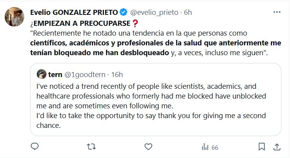
Task: Open the 16h quoted tweet timestamp
Action: [x=116, y=74]
